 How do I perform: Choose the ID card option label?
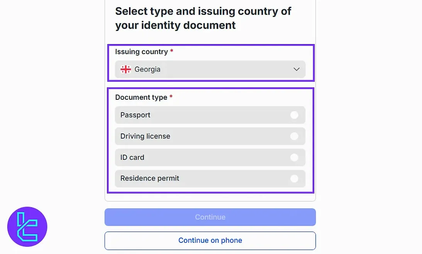[132, 157]
